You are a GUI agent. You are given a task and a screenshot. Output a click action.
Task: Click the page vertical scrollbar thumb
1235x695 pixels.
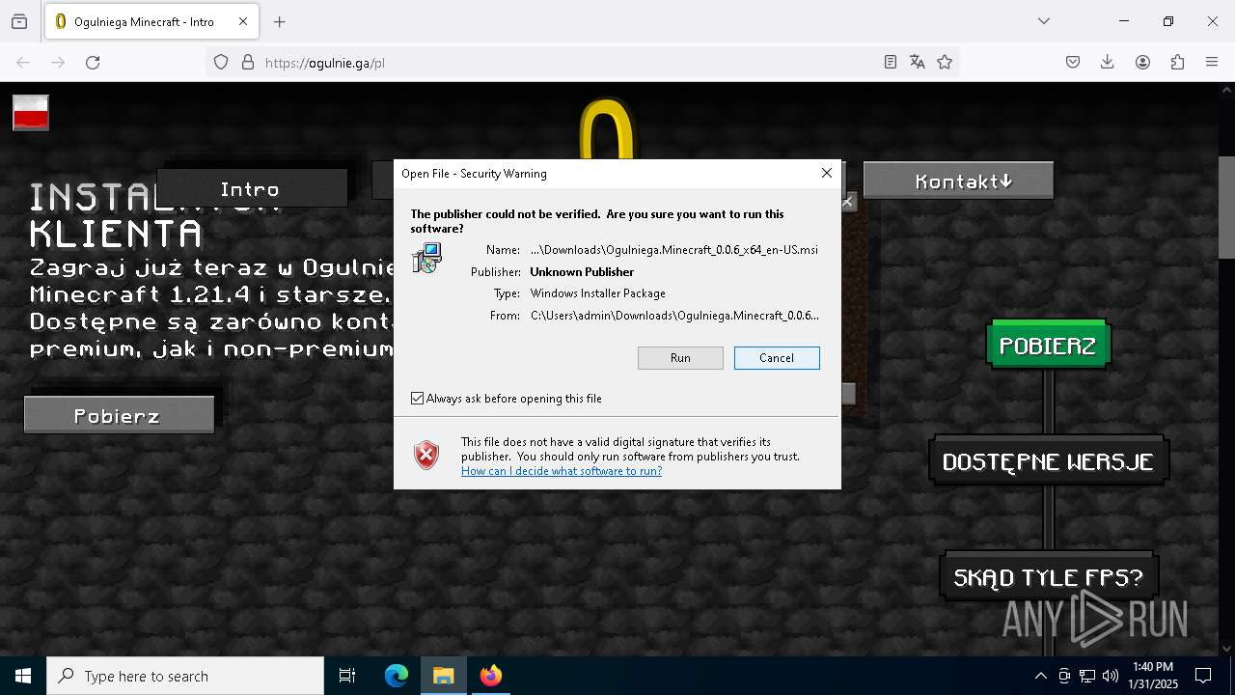(x=1226, y=208)
